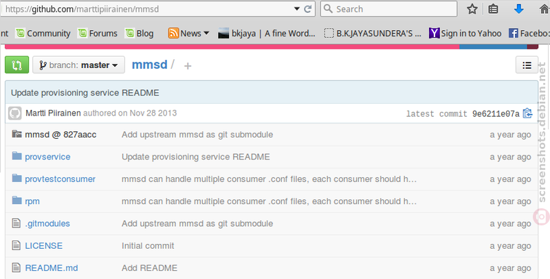
Task: Click file icon beside LICENSE
Action: point(16,245)
